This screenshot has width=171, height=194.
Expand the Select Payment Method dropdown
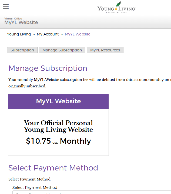[x=92, y=192]
